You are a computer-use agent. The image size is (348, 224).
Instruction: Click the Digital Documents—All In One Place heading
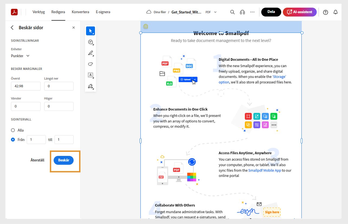tap(248, 59)
